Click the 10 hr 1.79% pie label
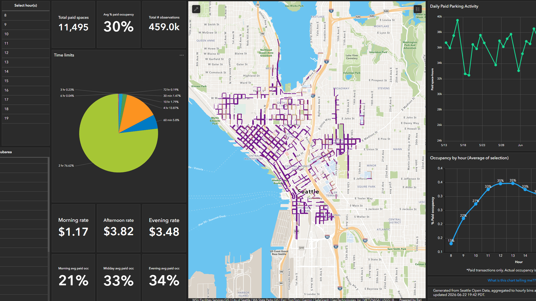 coord(171,102)
